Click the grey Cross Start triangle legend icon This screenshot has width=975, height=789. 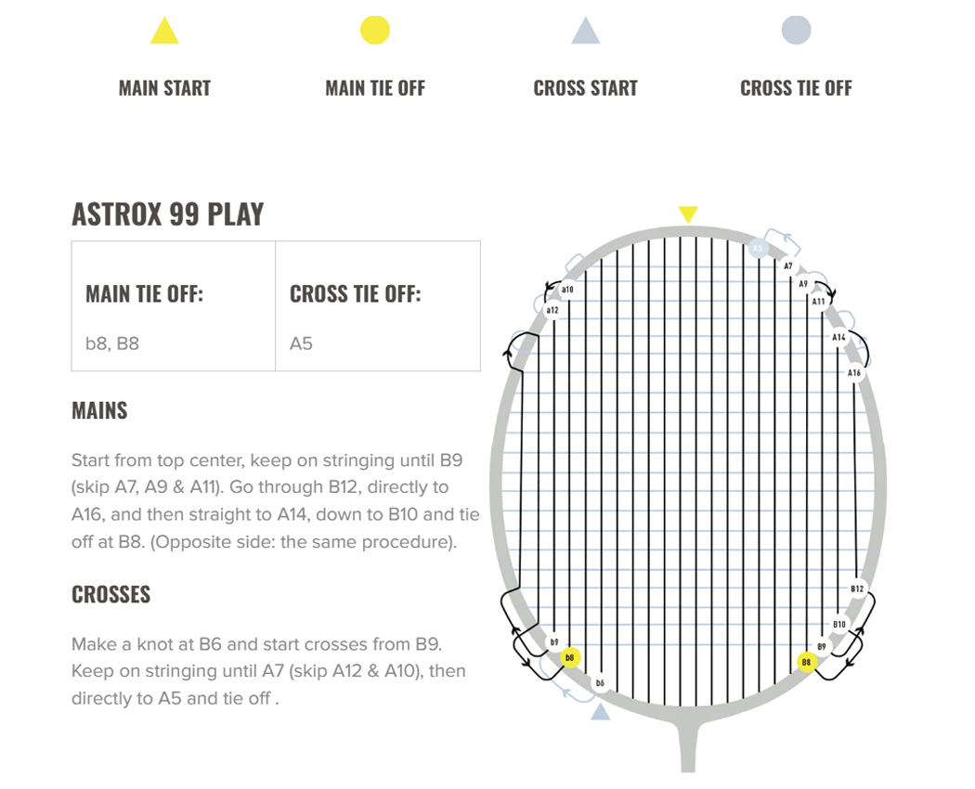[586, 31]
